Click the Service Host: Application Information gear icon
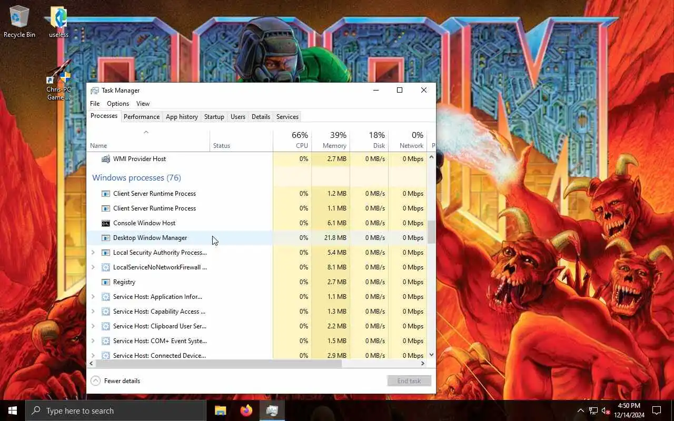The image size is (674, 421). click(x=105, y=297)
